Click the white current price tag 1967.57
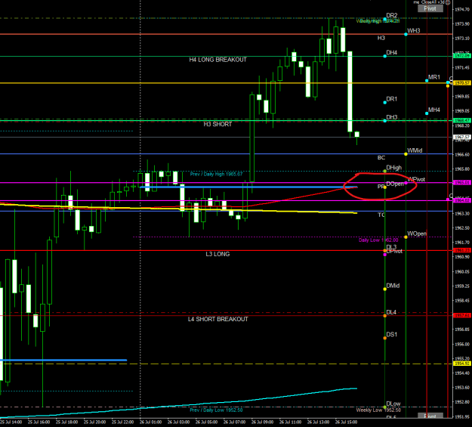 point(461,137)
